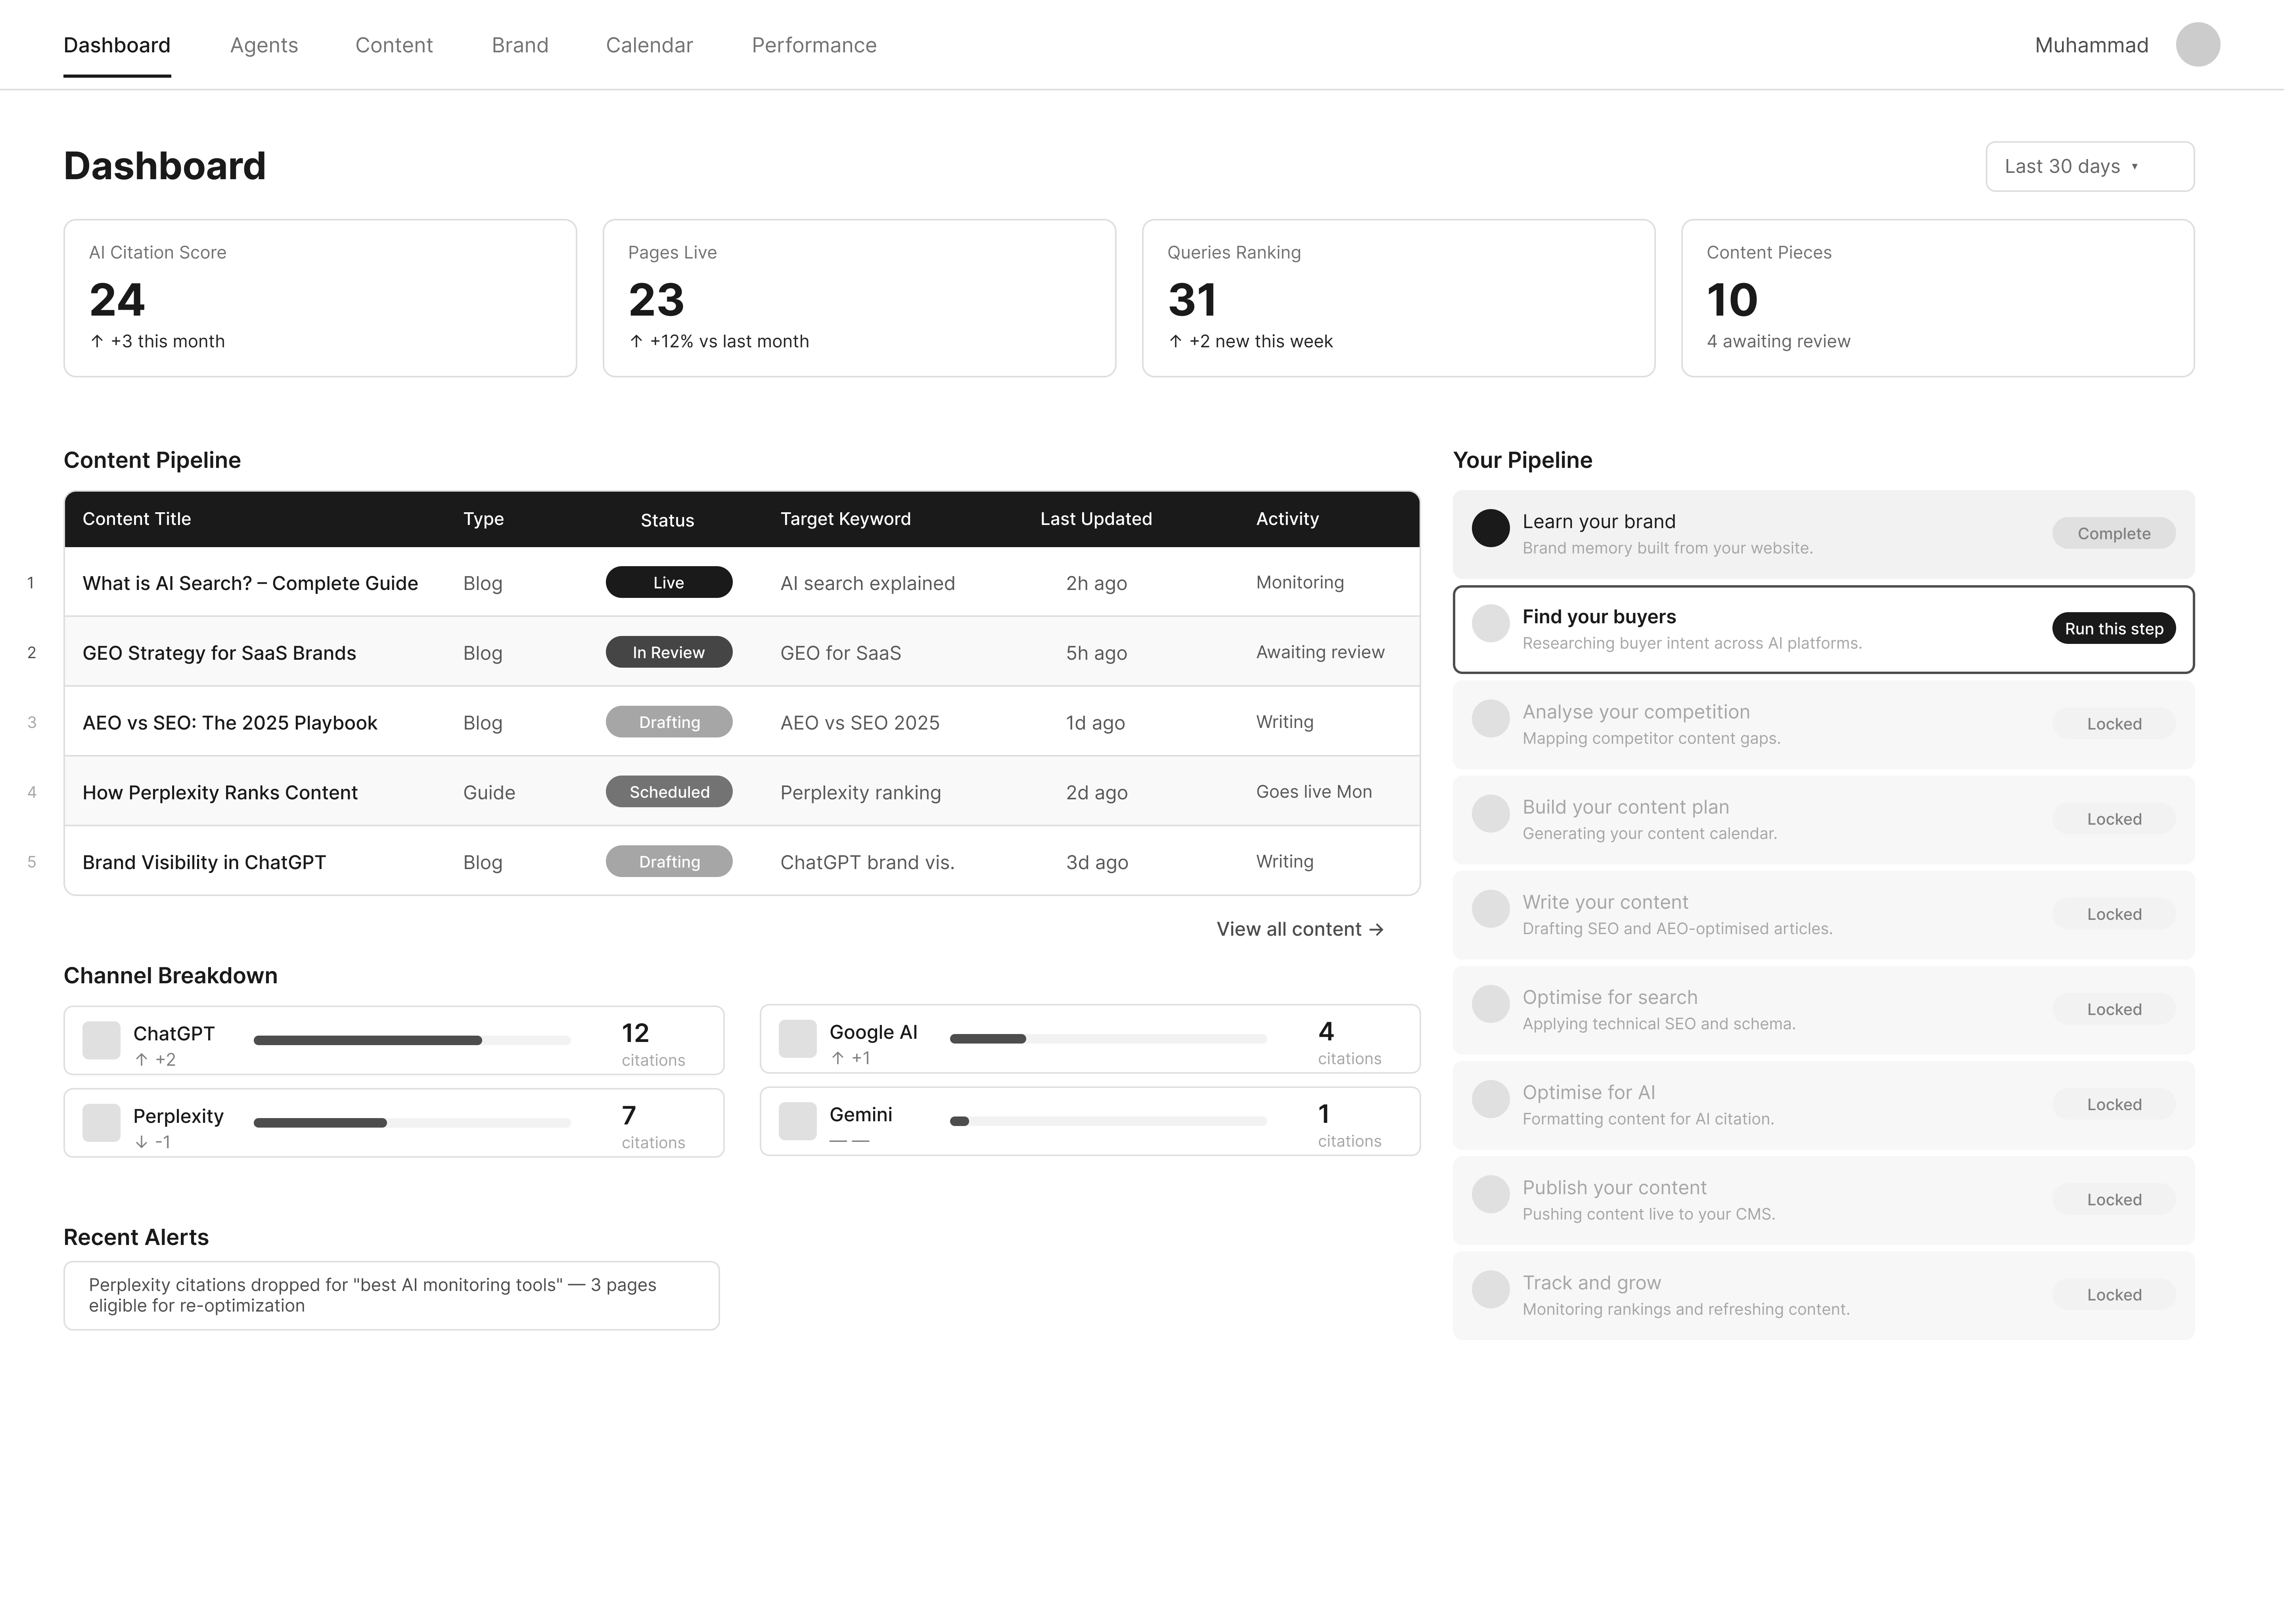2284x1624 pixels.
Task: Click the Complete badge on Learn your brand
Action: click(2113, 533)
